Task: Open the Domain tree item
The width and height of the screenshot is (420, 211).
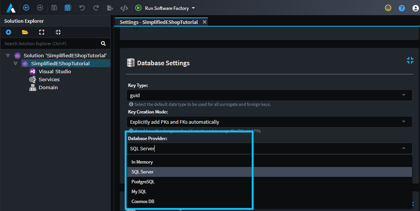Action: pyautogui.click(x=48, y=87)
